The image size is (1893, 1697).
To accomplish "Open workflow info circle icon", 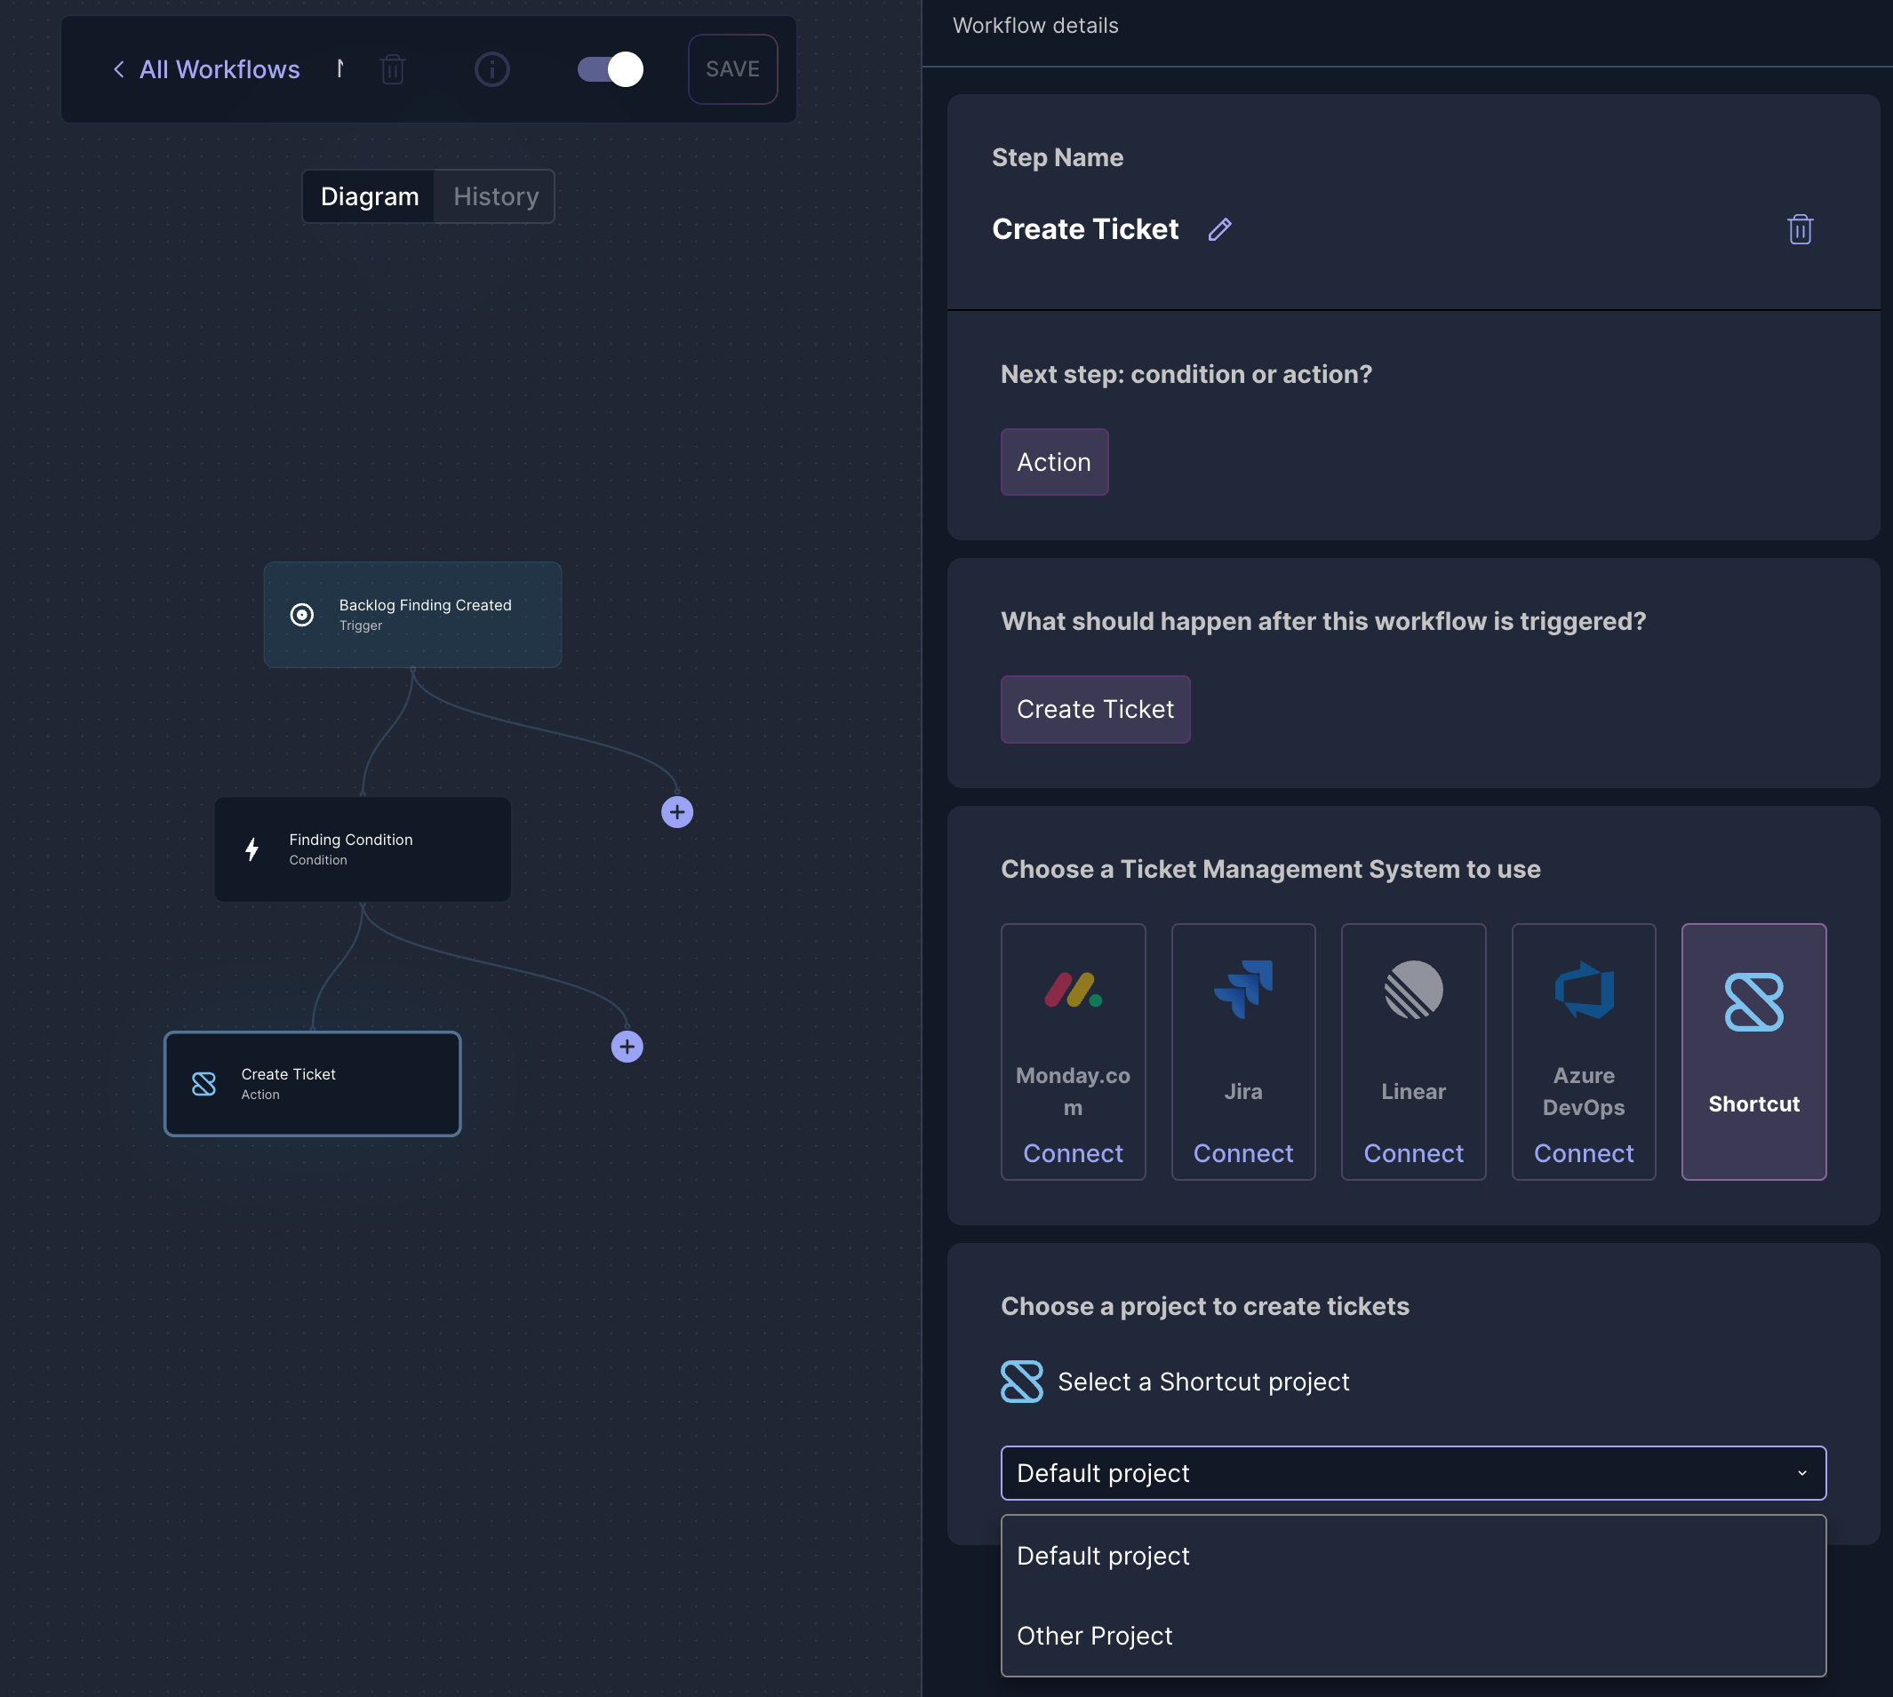I will [491, 69].
